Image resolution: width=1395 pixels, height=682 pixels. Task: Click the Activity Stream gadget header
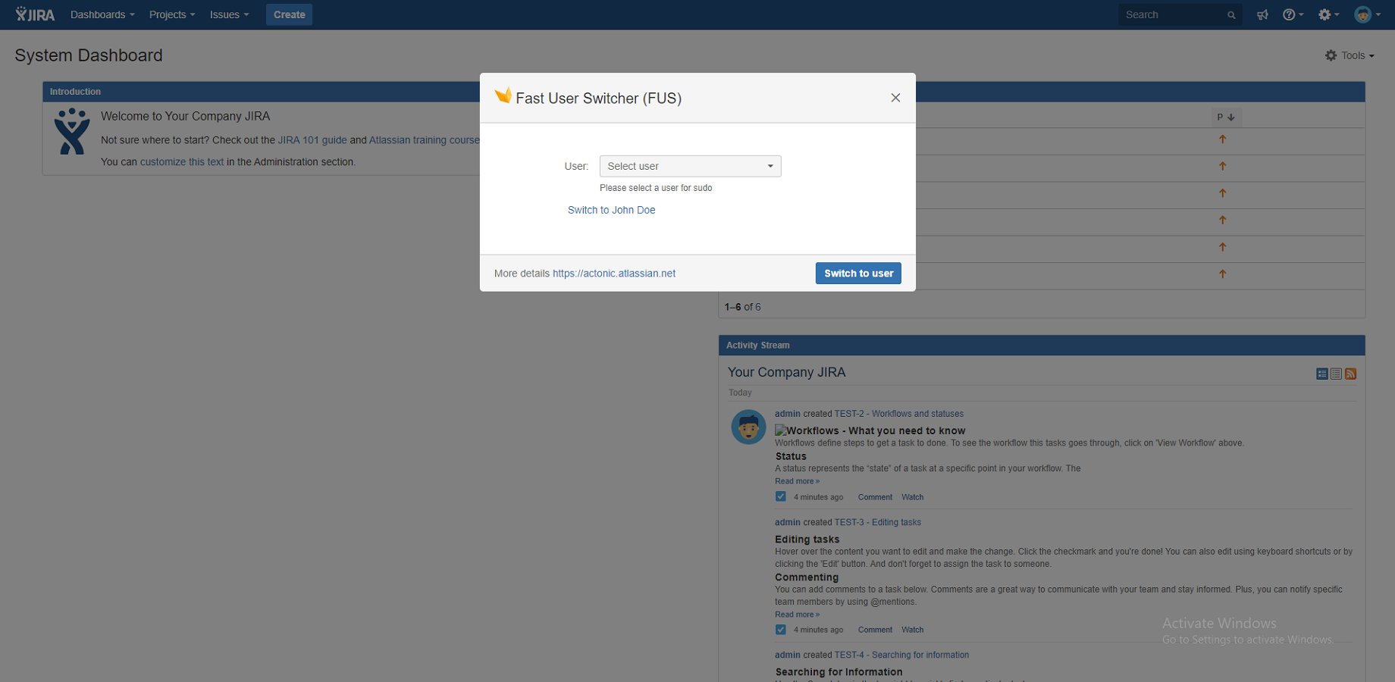pyautogui.click(x=1042, y=345)
